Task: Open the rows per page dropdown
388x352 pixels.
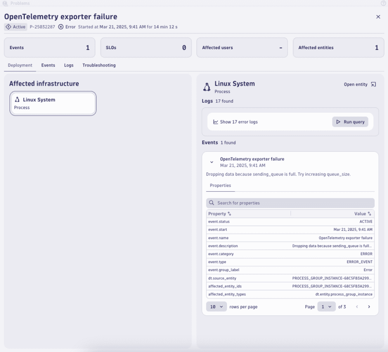Action: [216, 306]
